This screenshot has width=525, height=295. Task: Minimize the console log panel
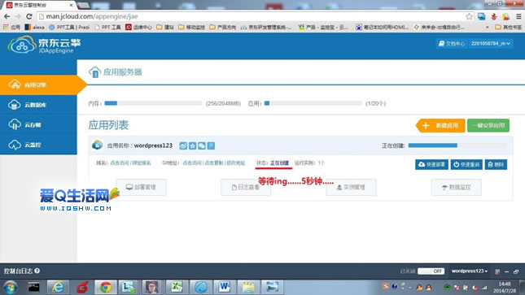506,271
